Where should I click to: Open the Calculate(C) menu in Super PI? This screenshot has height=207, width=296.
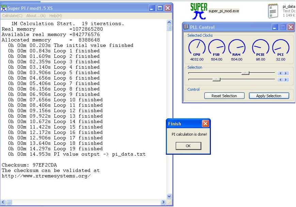pos(12,16)
